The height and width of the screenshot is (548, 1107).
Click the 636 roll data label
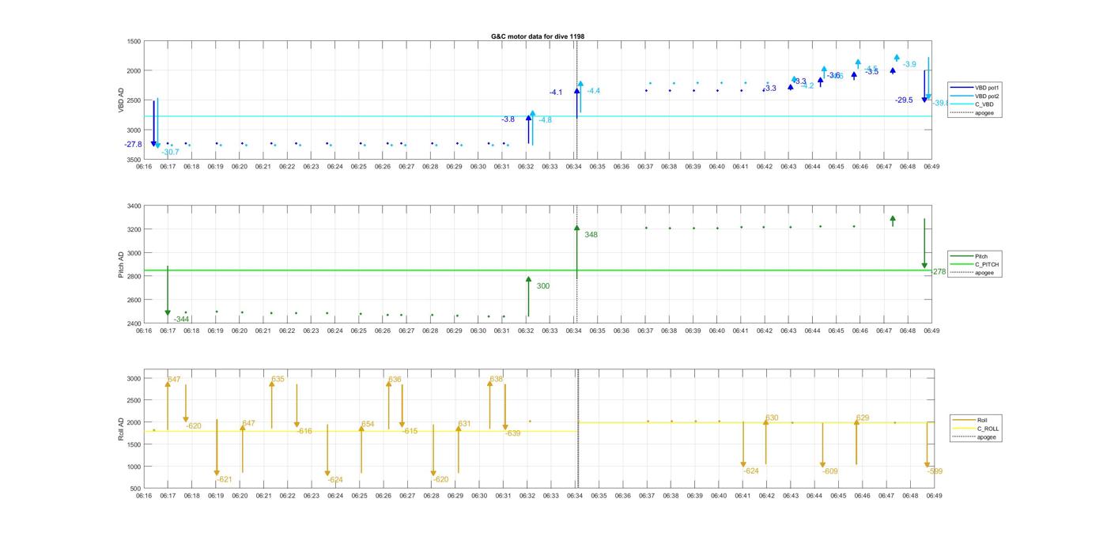[395, 380]
